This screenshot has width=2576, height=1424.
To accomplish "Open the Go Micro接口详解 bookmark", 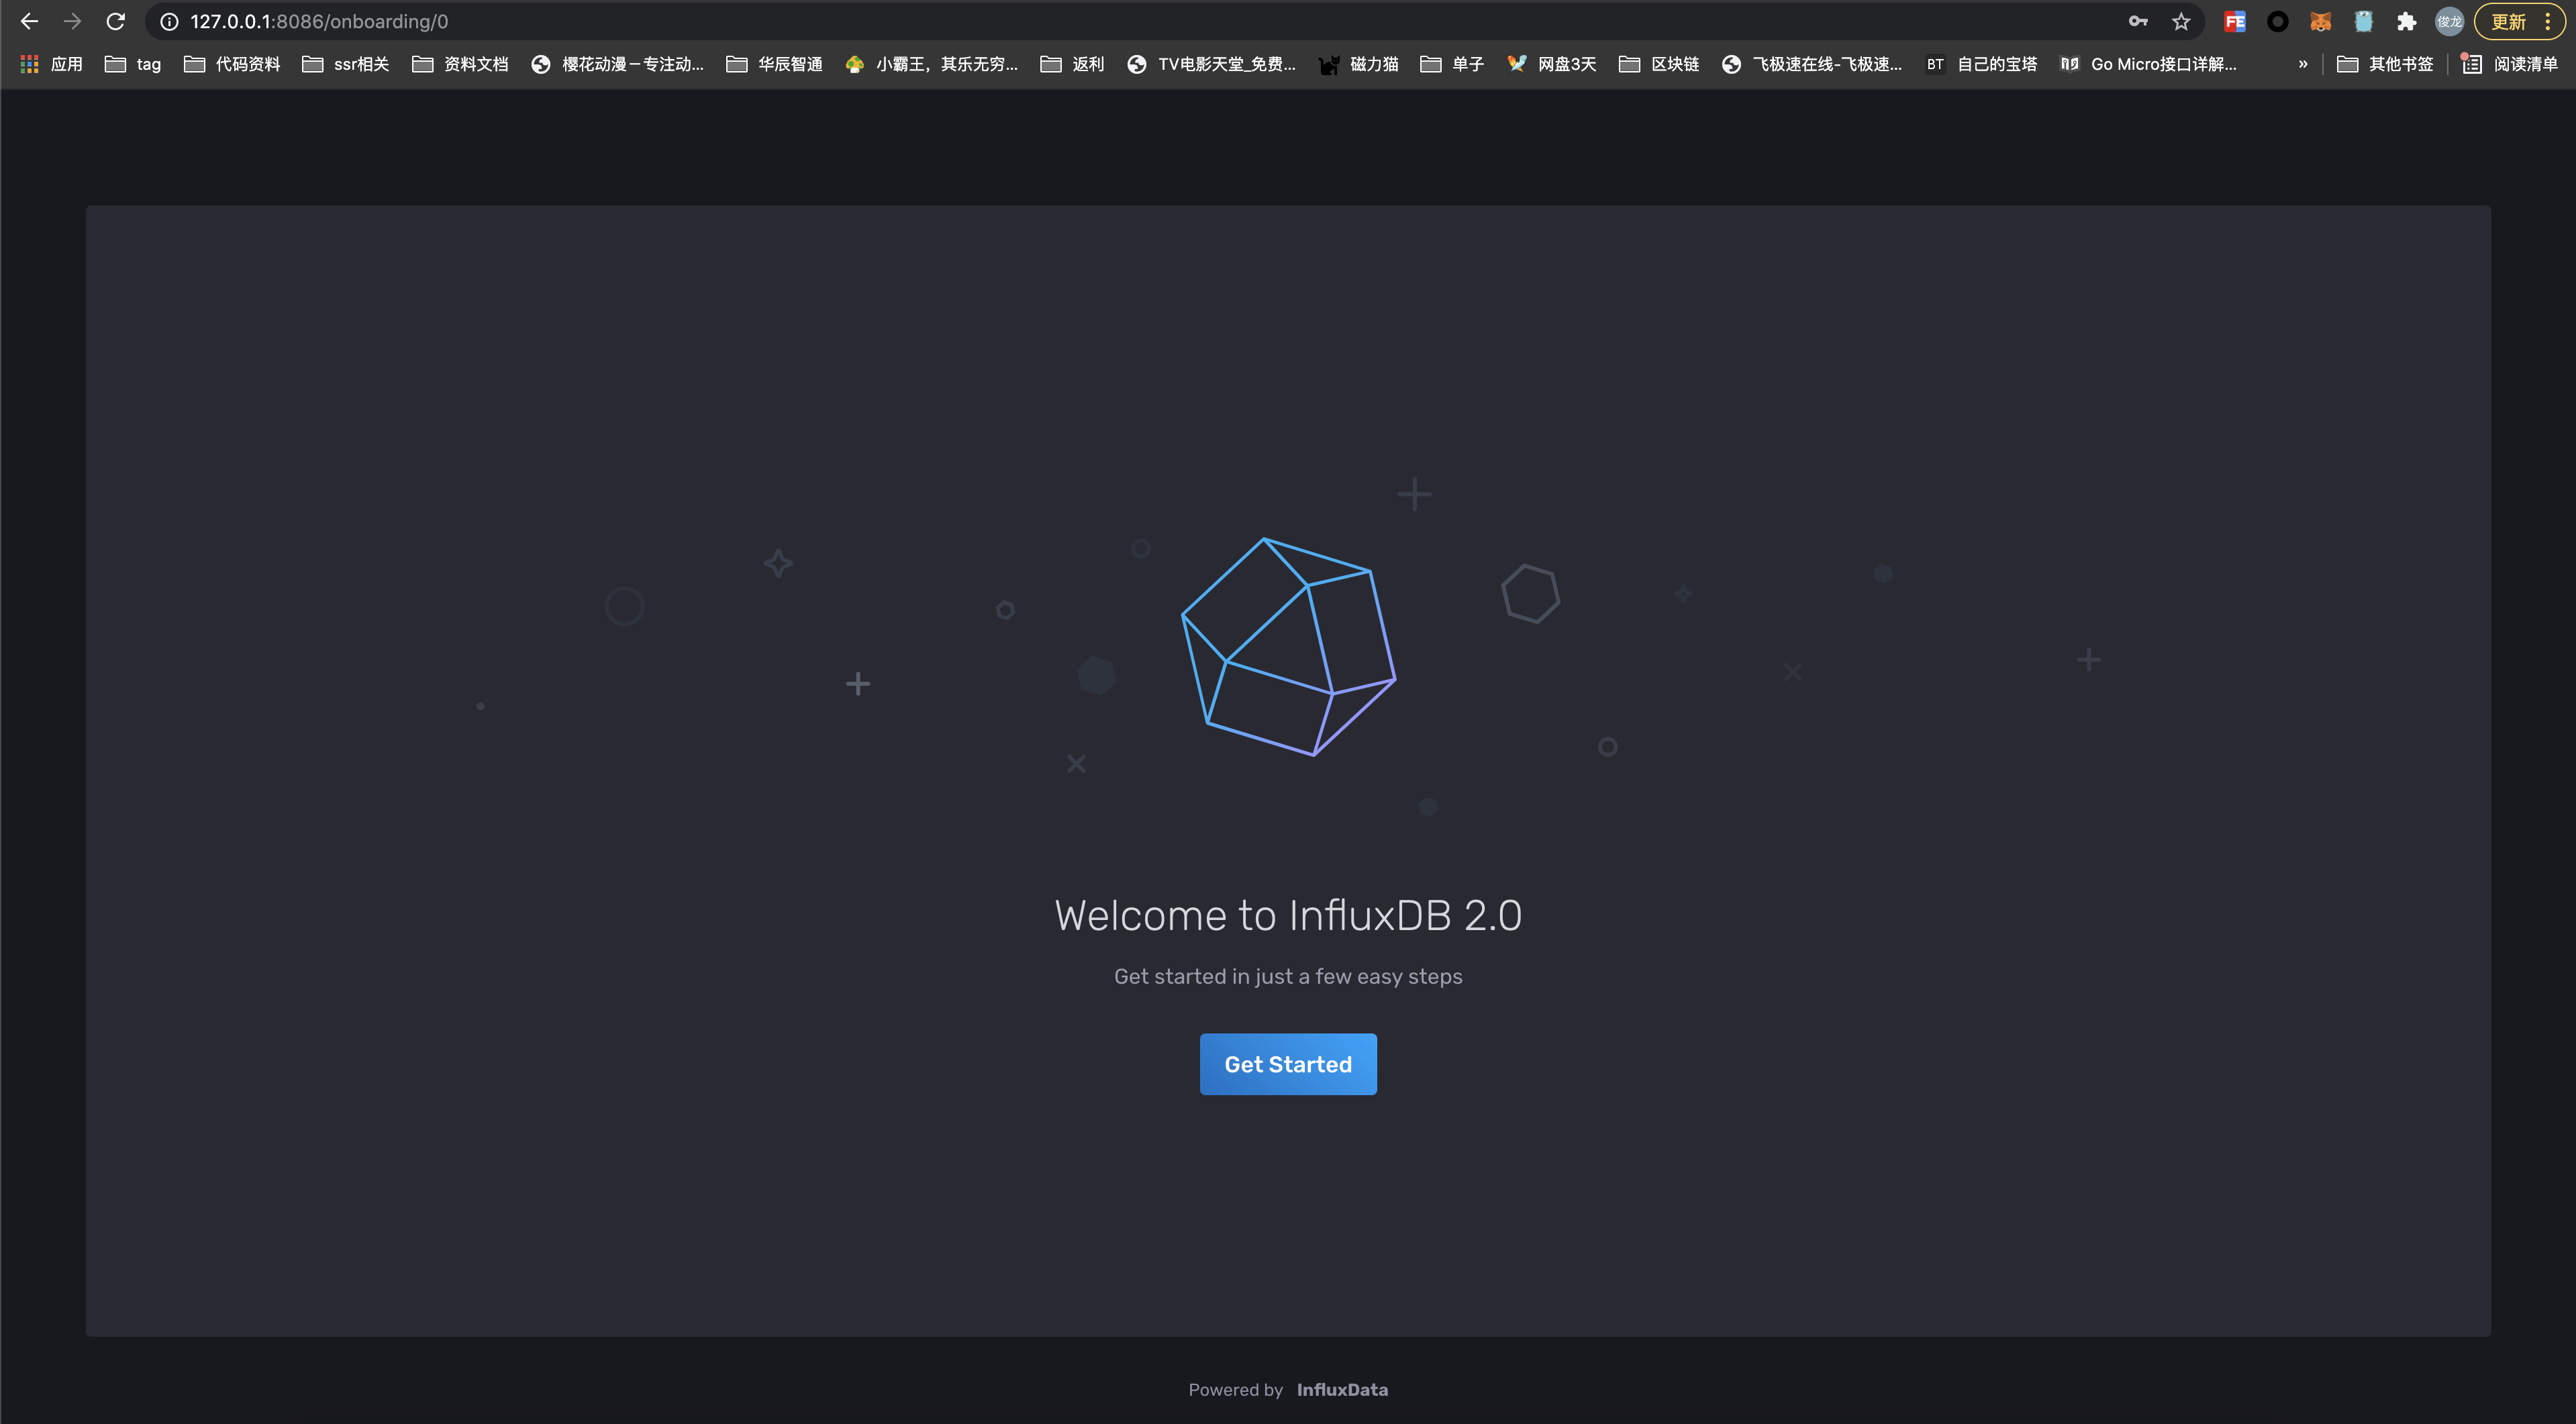I will click(x=2148, y=64).
